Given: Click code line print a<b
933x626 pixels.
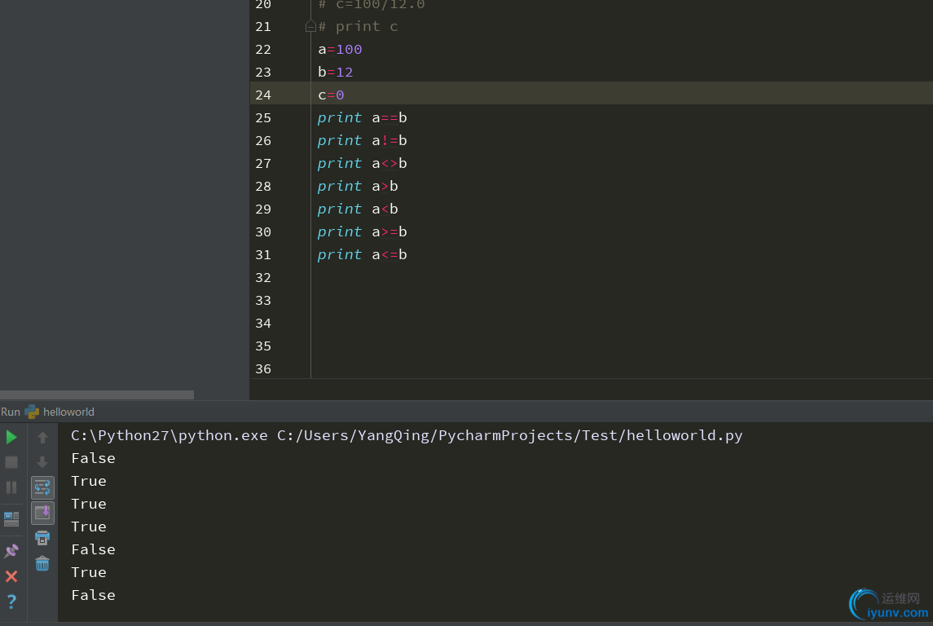Looking at the screenshot, I should 358,209.
